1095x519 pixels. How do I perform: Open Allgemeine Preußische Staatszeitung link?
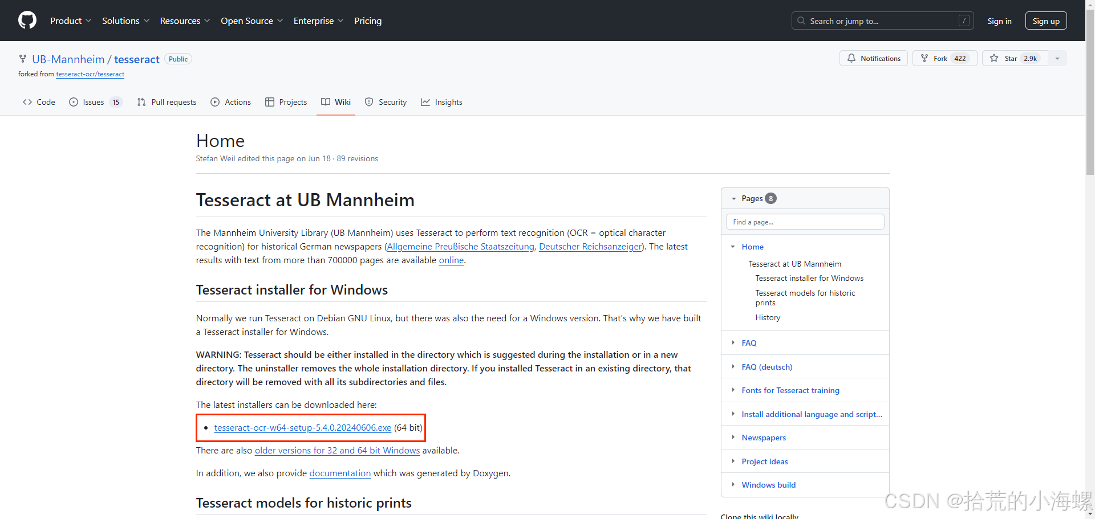pyautogui.click(x=460, y=247)
